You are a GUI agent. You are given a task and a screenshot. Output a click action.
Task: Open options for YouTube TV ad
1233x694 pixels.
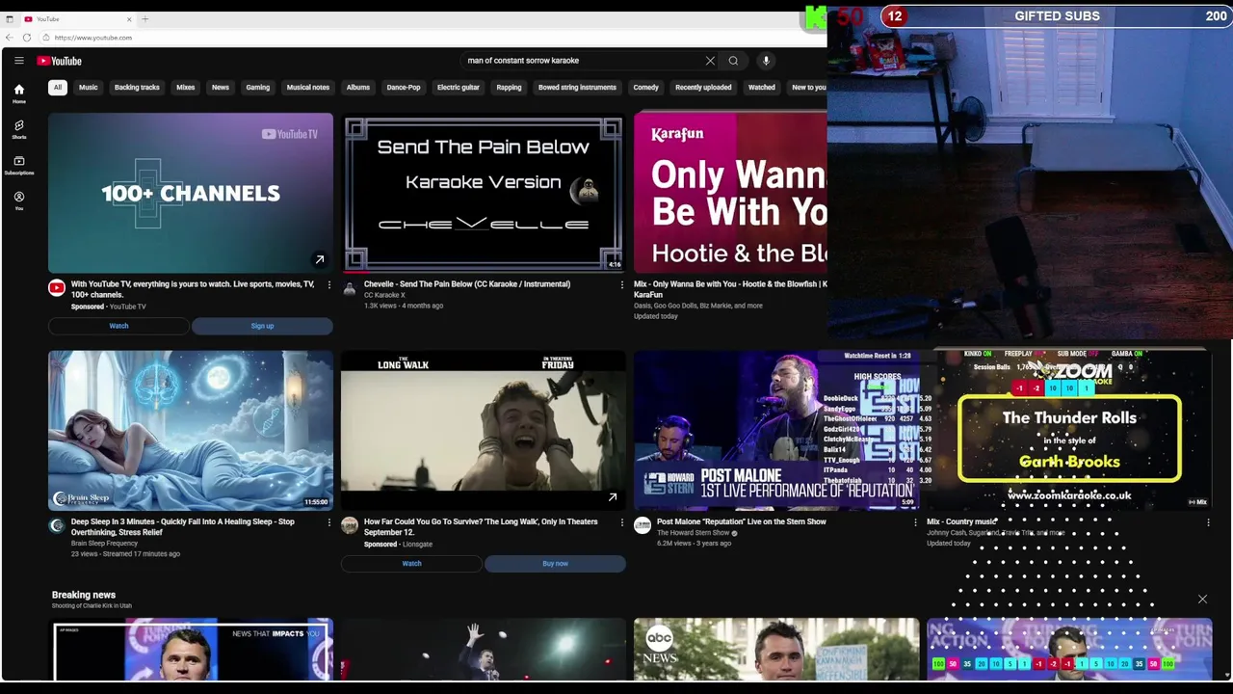pos(328,284)
